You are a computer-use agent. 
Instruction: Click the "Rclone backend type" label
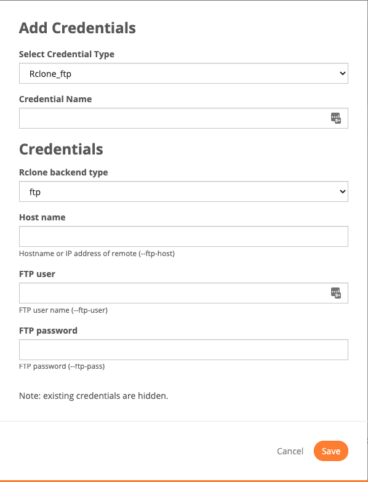[63, 172]
